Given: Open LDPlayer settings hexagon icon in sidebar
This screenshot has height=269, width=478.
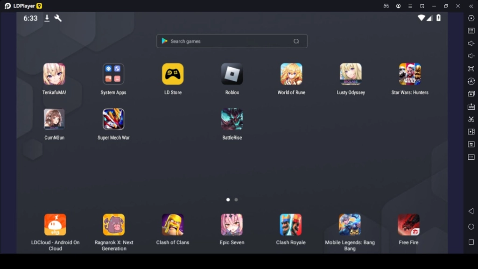Looking at the screenshot, I should tap(471, 18).
